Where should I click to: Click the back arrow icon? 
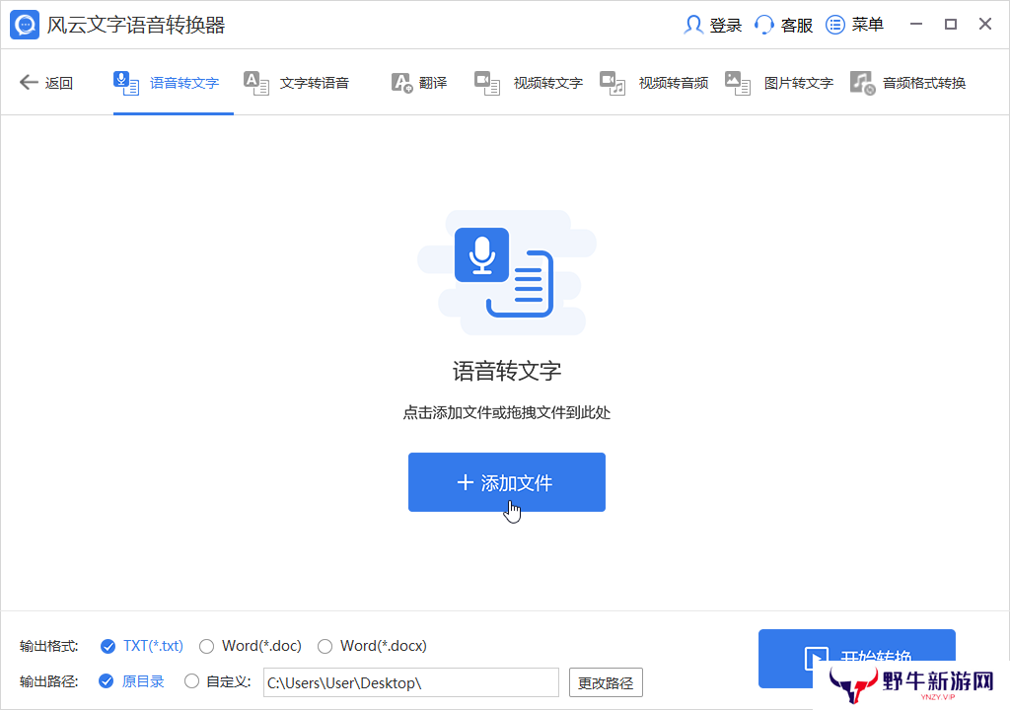[x=29, y=83]
